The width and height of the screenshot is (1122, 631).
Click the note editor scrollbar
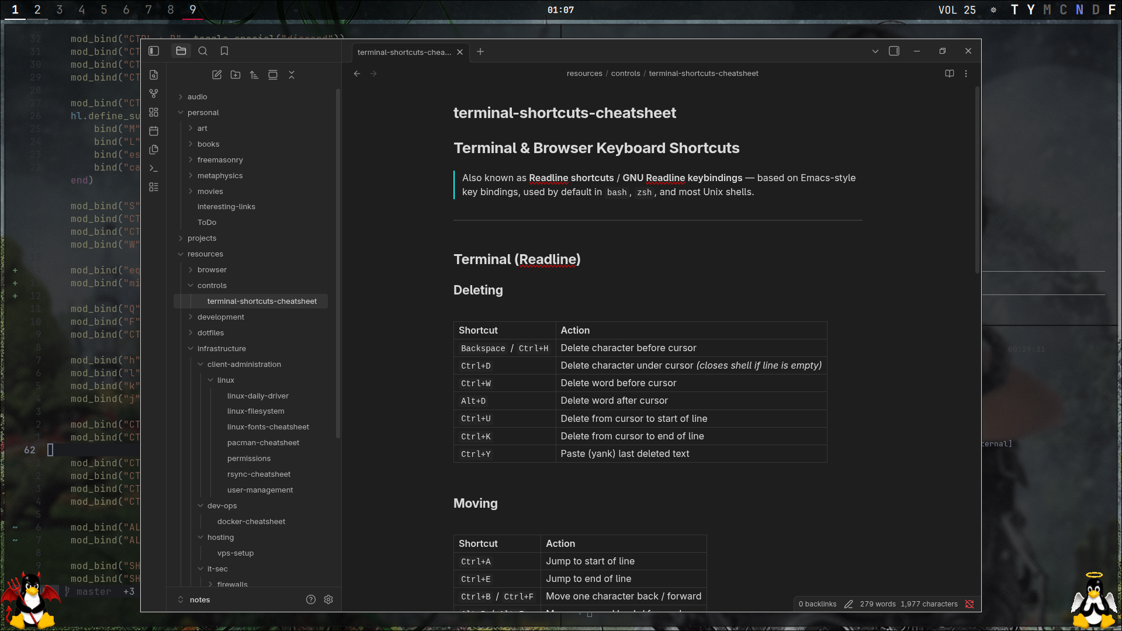pos(977,180)
